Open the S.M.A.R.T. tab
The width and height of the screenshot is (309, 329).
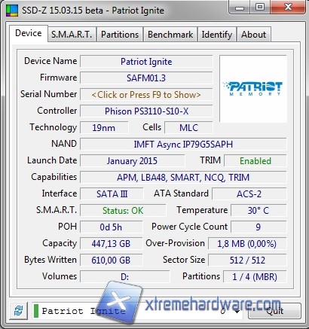72,35
